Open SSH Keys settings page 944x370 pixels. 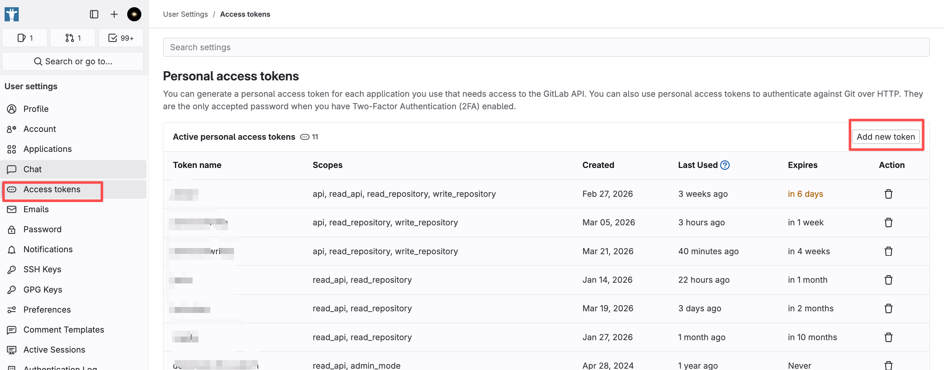coord(42,269)
